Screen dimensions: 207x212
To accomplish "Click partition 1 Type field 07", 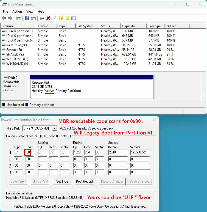I will click(x=18, y=152).
